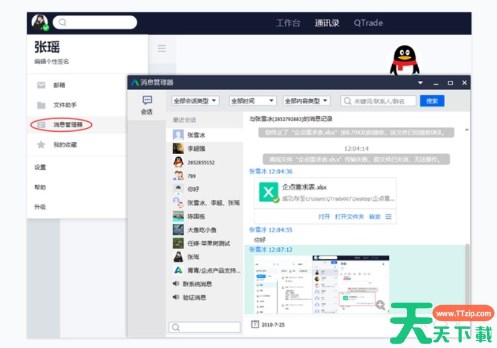This screenshot has height=348, width=497.
Task: Expand 全部会话类型 dropdown
Action: coord(195,101)
